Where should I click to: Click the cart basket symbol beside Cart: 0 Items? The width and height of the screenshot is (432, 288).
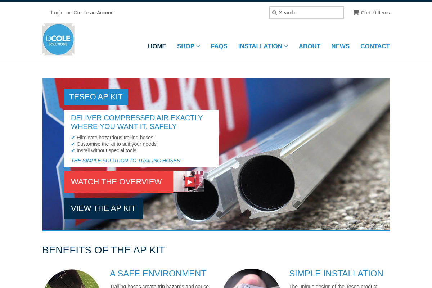pyautogui.click(x=356, y=12)
